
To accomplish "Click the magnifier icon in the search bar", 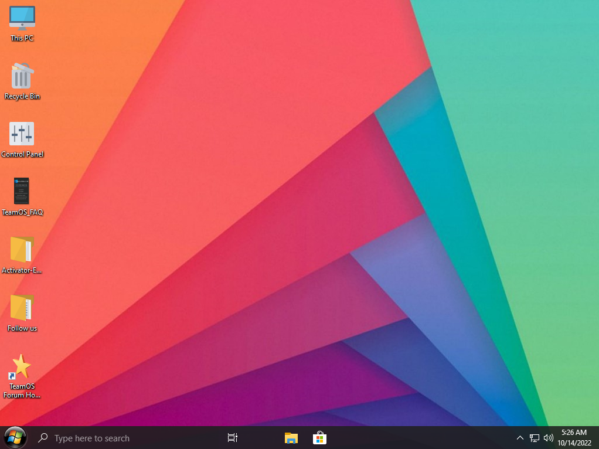I will (43, 438).
